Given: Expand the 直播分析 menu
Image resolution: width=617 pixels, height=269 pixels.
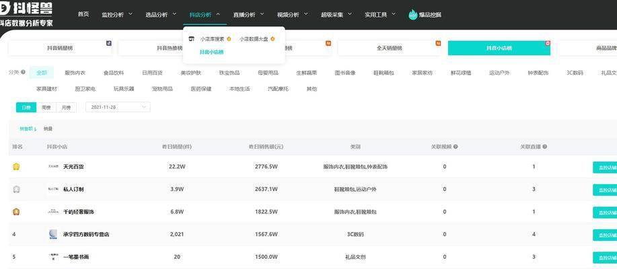Looking at the screenshot, I should 249,15.
